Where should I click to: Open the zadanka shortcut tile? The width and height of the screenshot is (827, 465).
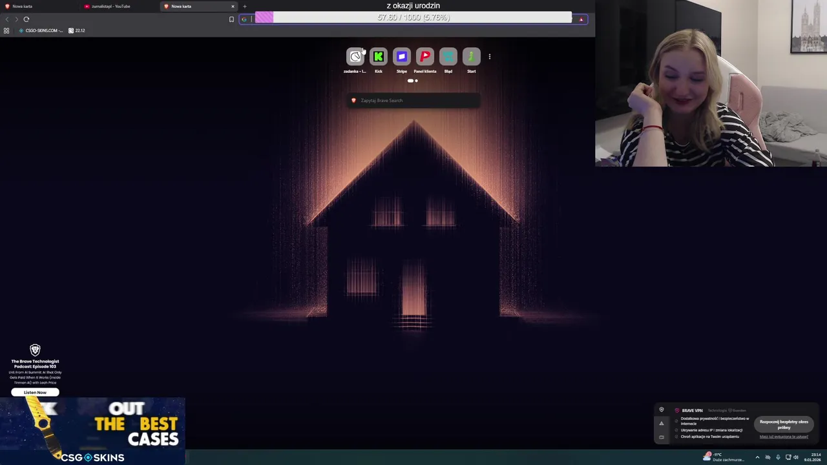(x=355, y=57)
